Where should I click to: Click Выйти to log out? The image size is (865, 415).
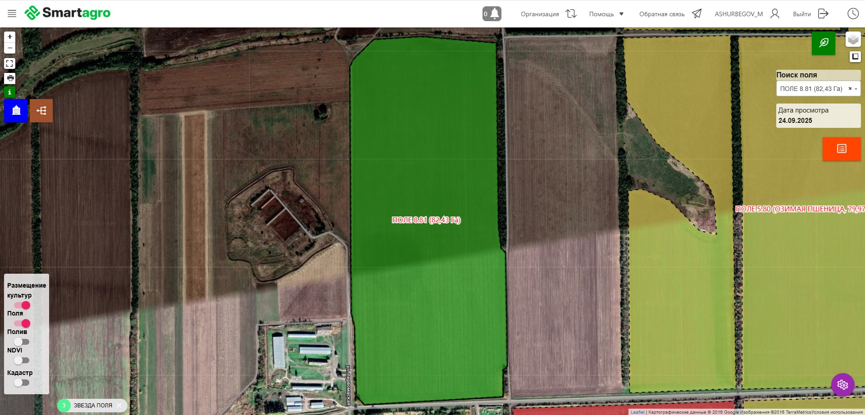[810, 14]
